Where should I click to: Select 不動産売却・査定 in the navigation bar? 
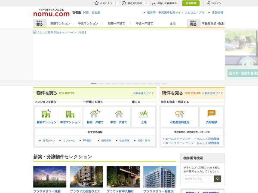tap(213, 24)
